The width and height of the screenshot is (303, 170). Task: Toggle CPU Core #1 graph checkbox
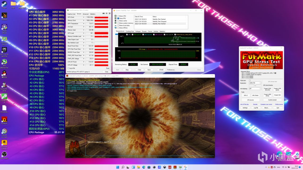click(132, 35)
